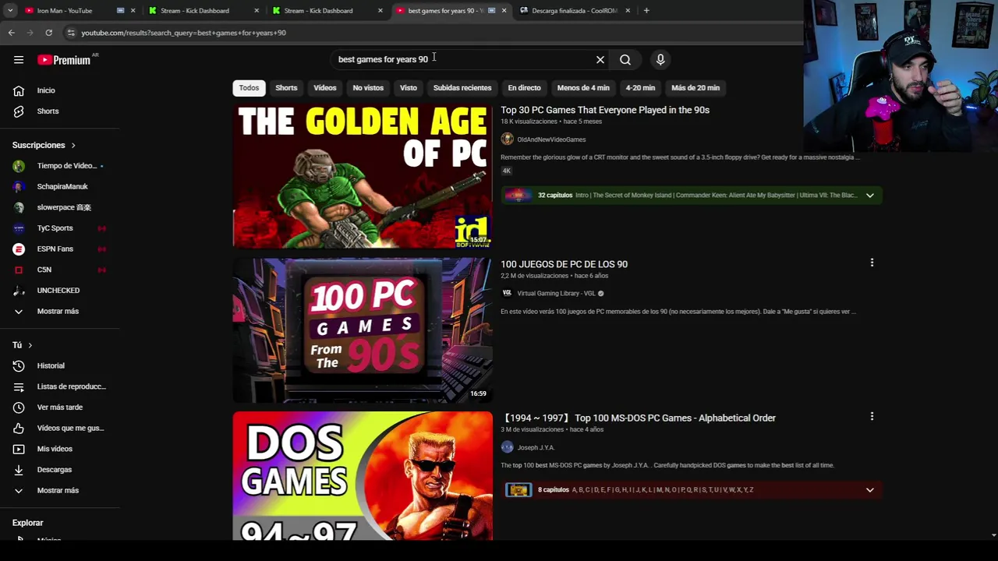Click the OldAndNewVideoGames channel avatar
The height and width of the screenshot is (561, 998).
pos(507,139)
